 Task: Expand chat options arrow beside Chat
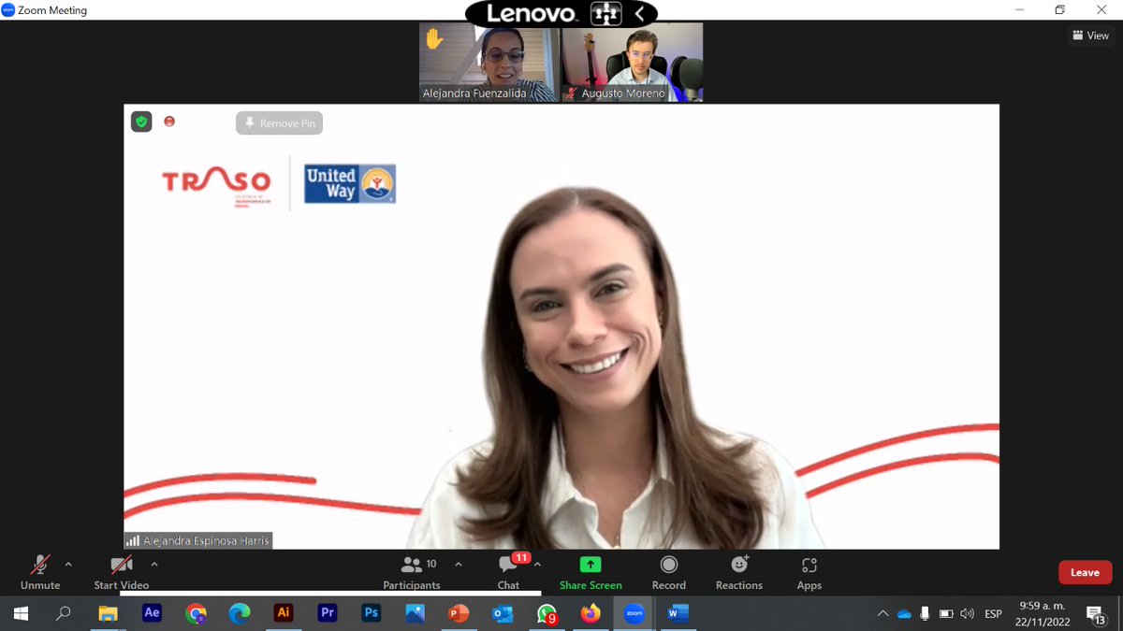(x=537, y=565)
